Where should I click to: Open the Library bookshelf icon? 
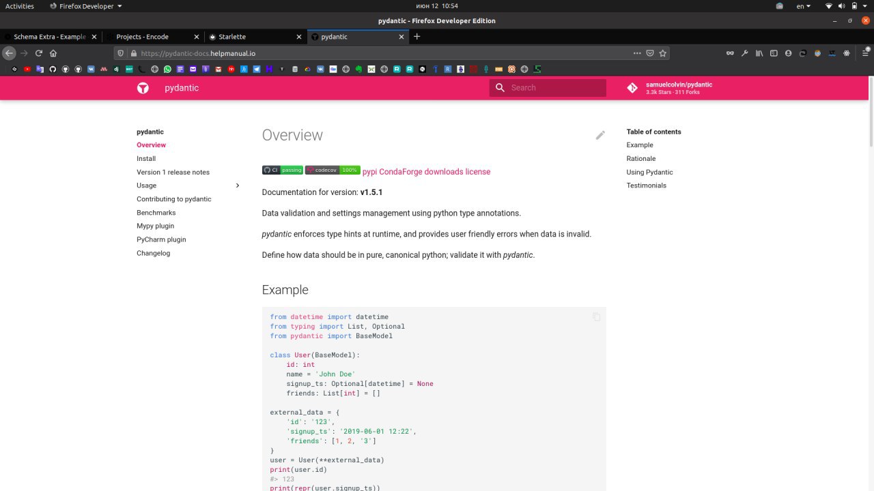759,53
